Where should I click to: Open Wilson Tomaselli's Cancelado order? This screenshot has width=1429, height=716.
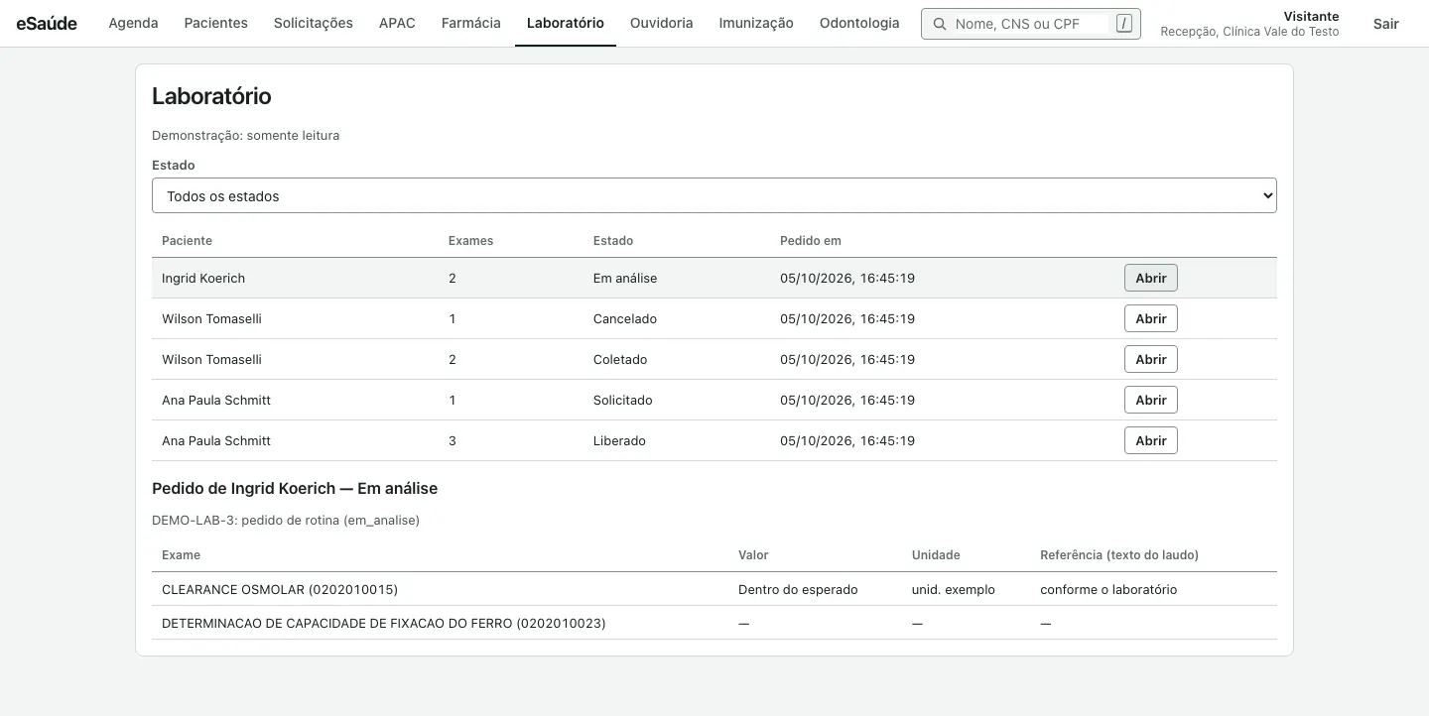(1151, 318)
